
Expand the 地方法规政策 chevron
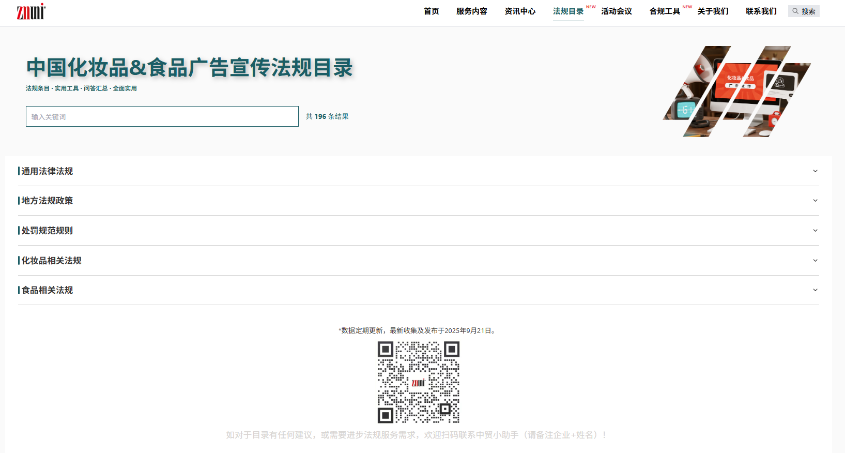pos(815,201)
